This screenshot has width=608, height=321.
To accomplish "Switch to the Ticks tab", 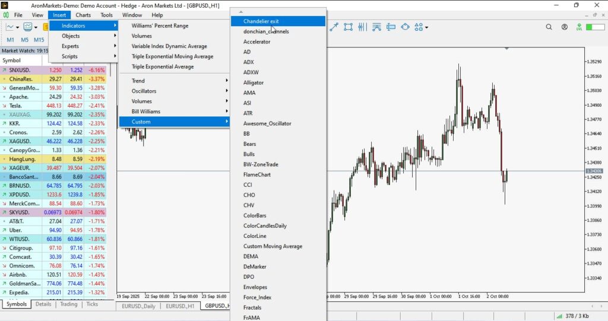I will click(x=92, y=304).
